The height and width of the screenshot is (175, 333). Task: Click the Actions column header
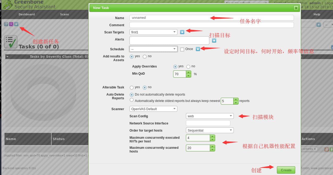308,139
